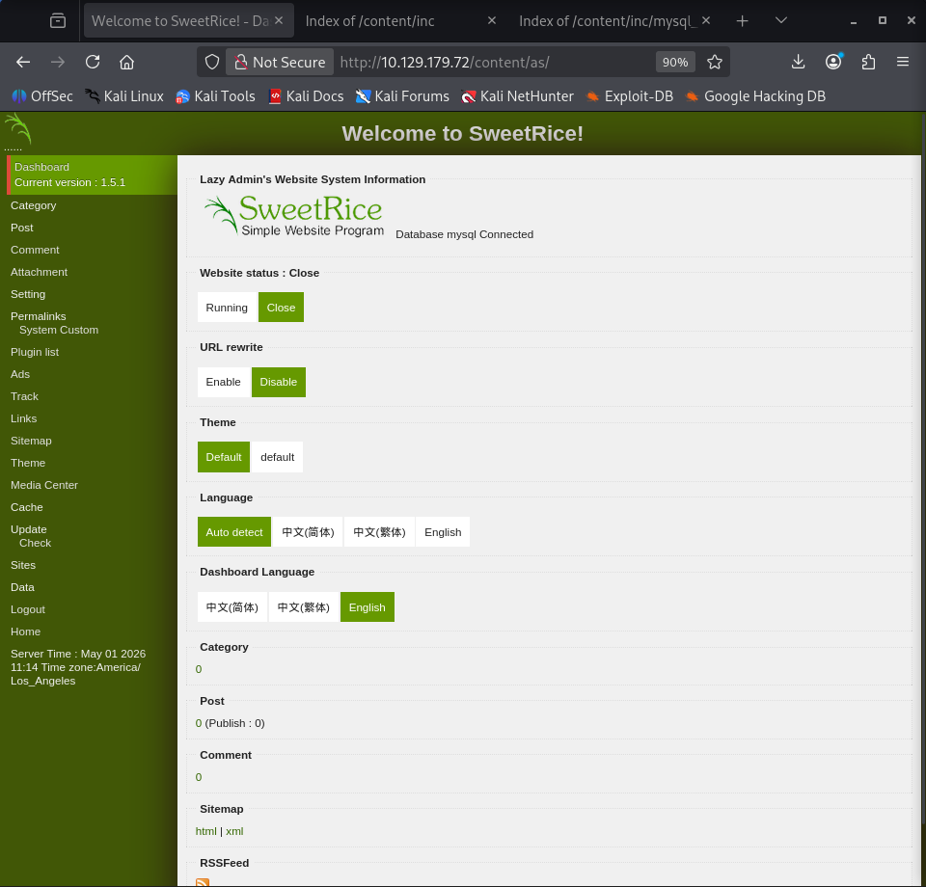Open the Firefox account icon
Viewport: 926px width, 887px height.
[x=833, y=62]
